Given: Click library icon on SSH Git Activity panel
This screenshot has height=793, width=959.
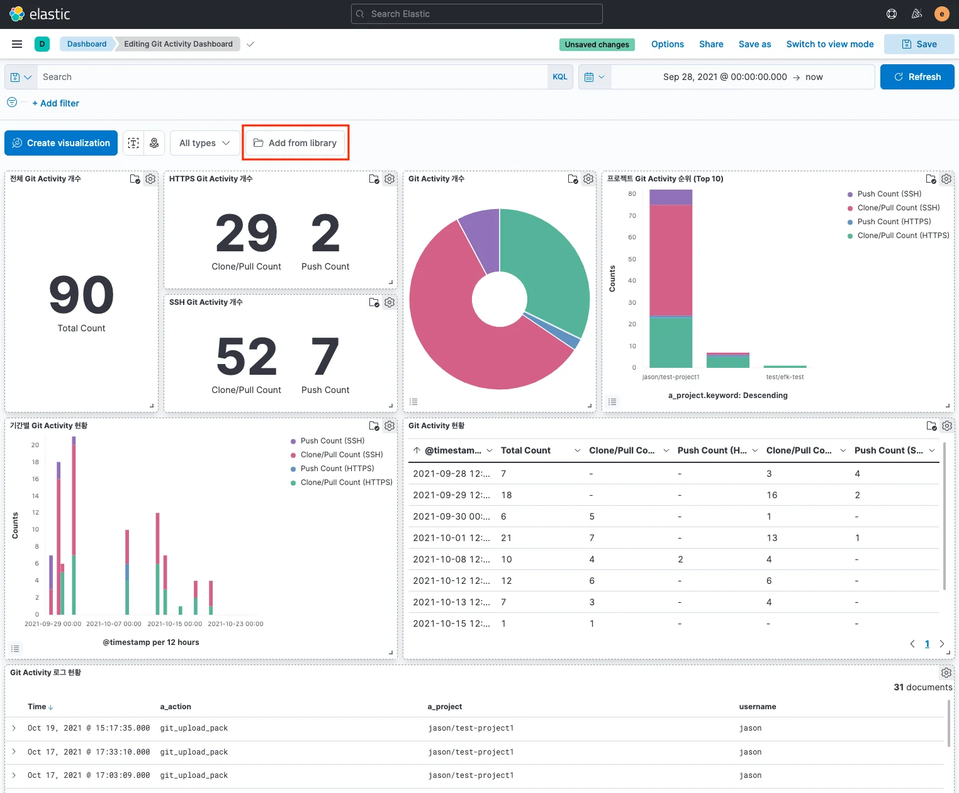Looking at the screenshot, I should point(374,302).
